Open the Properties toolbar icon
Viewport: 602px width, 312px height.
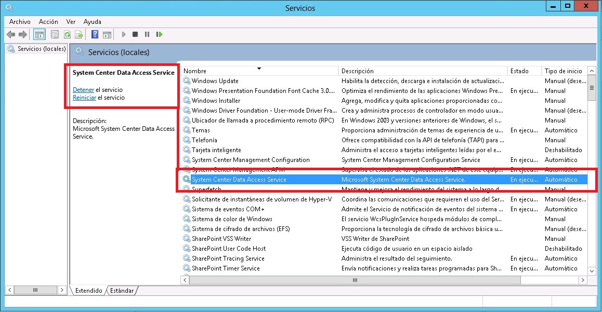pos(55,35)
